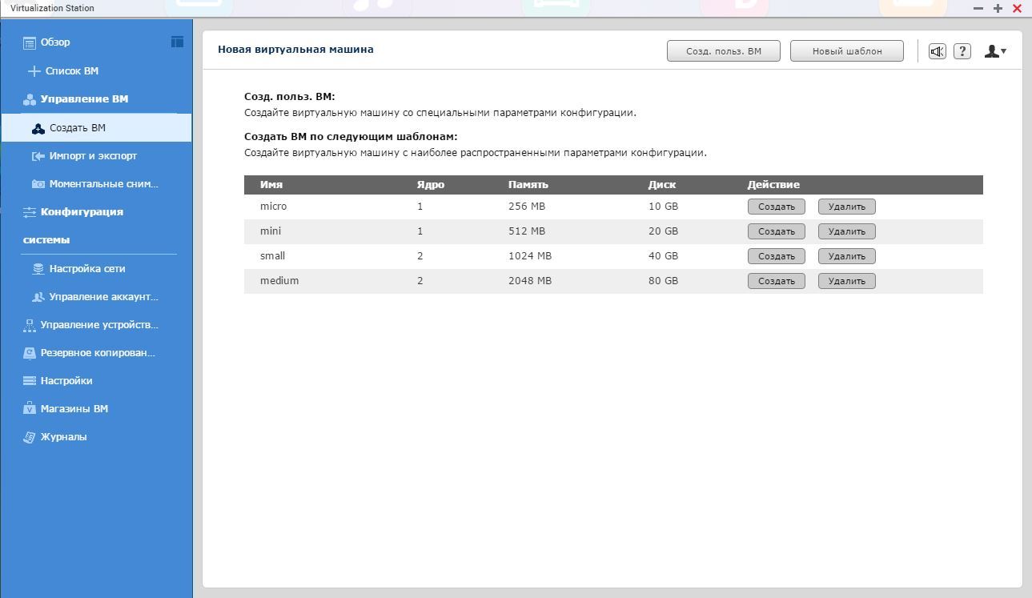Click the Созд. польз. ВМ button

click(x=724, y=51)
